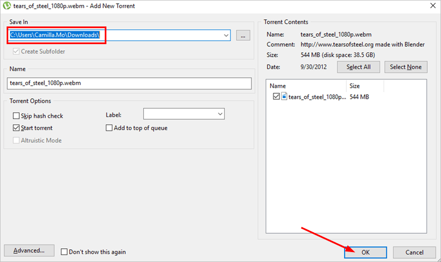This screenshot has height=262, width=441.
Task: Check Don't show this again box
Action: 64,252
